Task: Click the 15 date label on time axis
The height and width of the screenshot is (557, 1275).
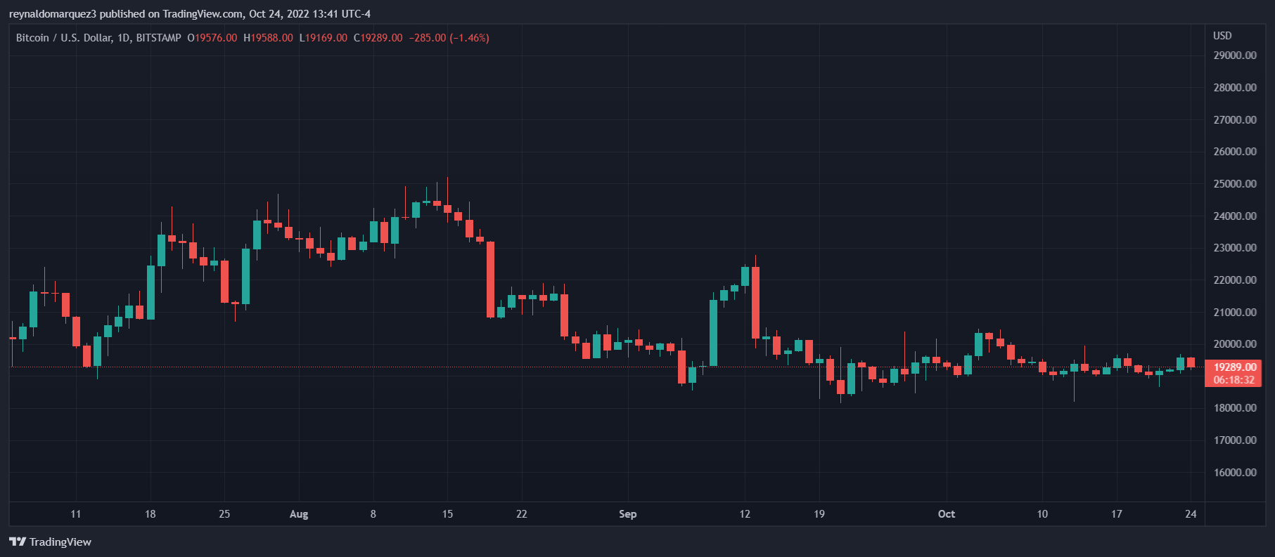Action: click(447, 514)
